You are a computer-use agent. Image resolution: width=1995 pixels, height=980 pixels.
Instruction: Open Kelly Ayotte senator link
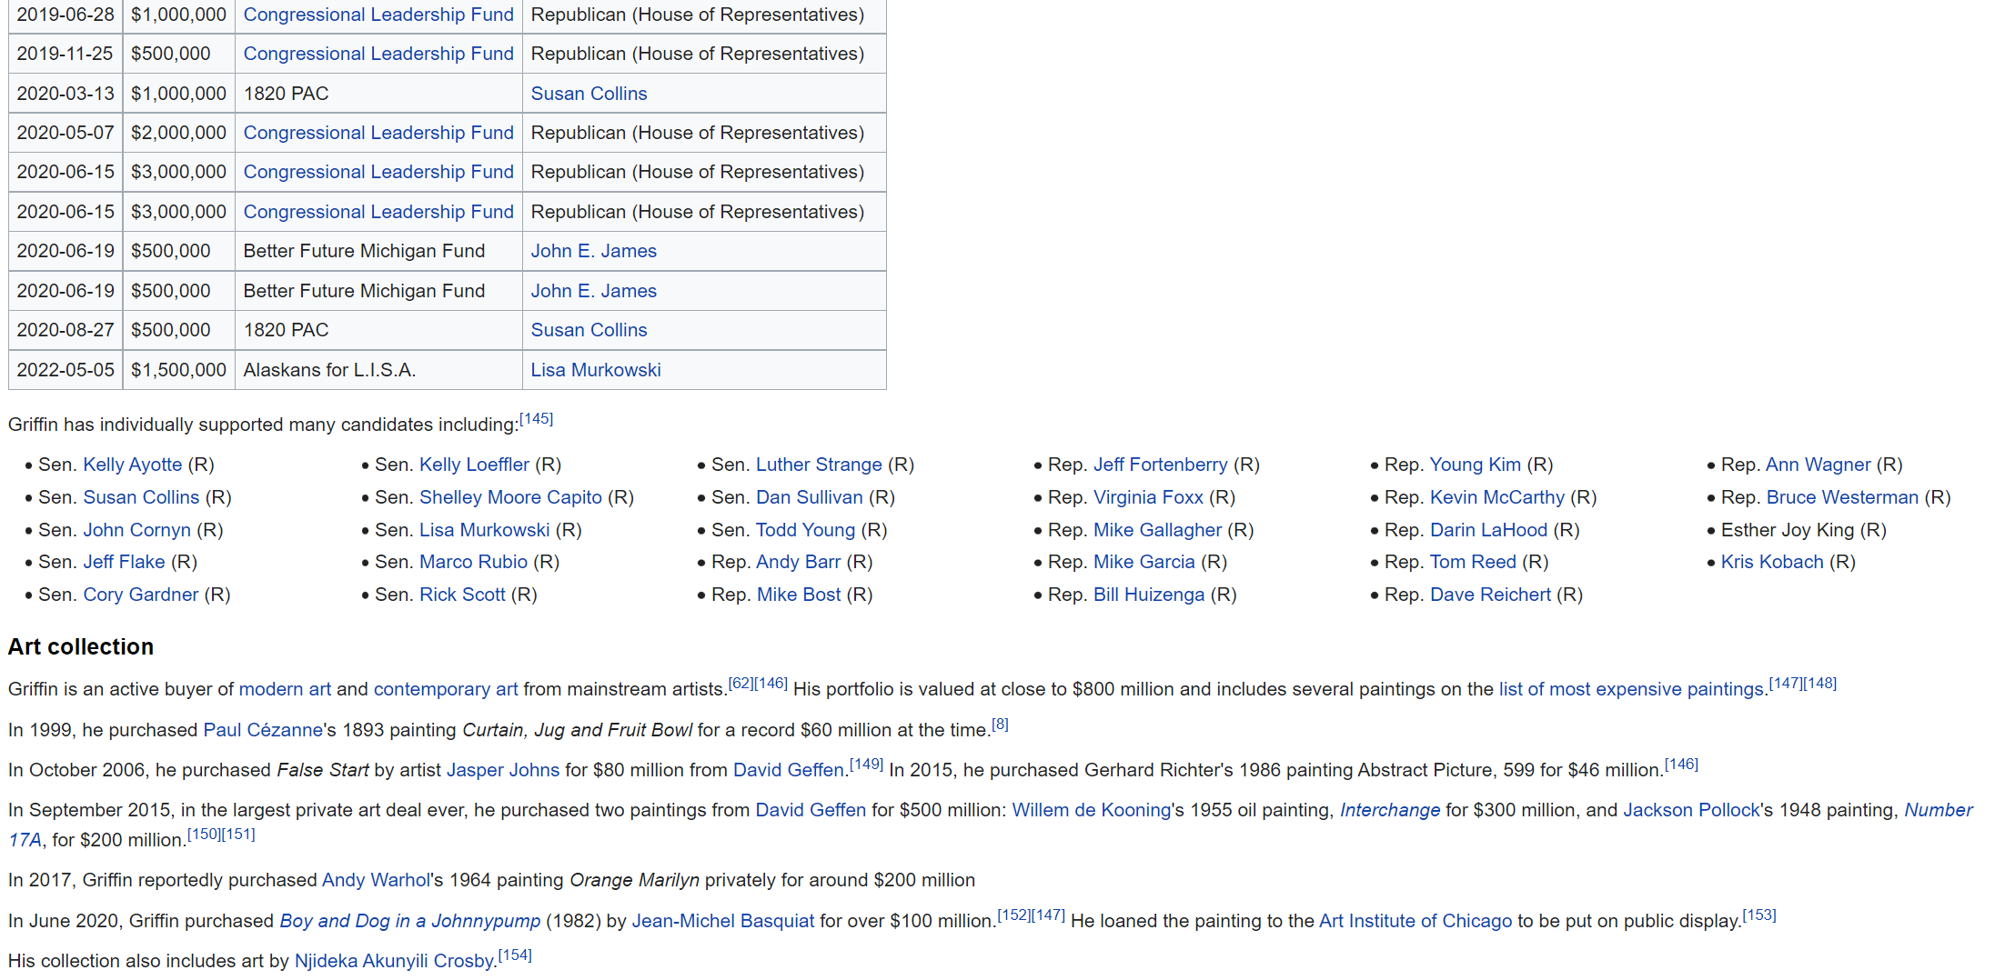(133, 465)
